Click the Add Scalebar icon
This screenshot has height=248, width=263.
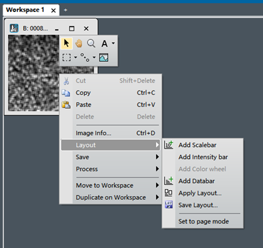169,145
